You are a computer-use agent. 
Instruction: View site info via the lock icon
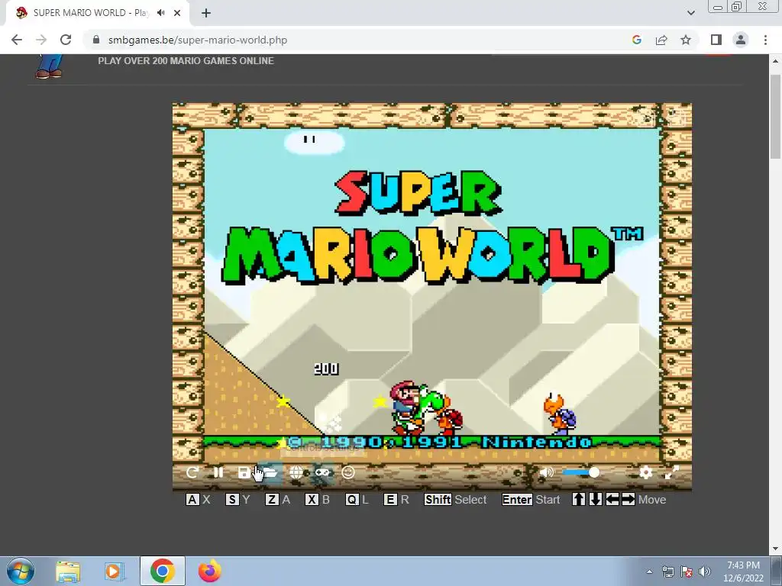[96, 40]
